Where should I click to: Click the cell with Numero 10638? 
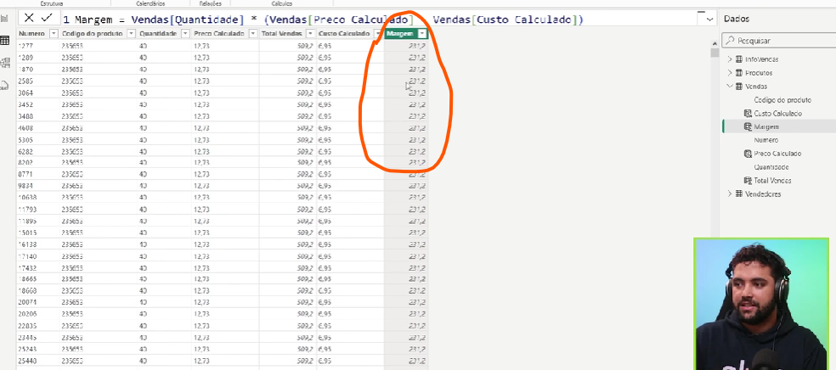coord(38,198)
